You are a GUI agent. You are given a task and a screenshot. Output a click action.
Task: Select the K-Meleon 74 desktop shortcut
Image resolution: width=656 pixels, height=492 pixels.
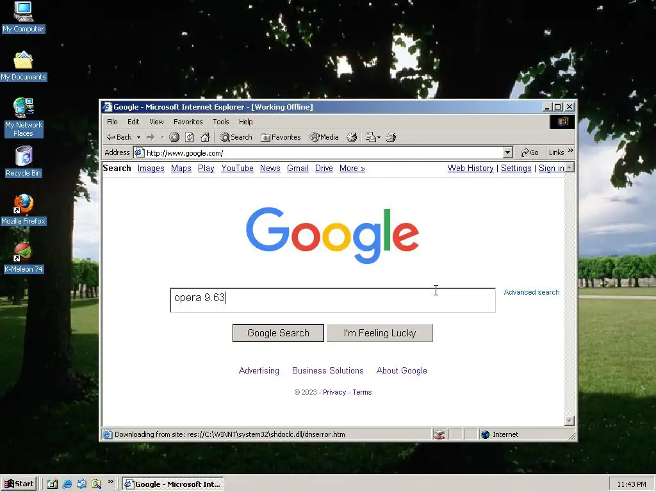(x=23, y=258)
